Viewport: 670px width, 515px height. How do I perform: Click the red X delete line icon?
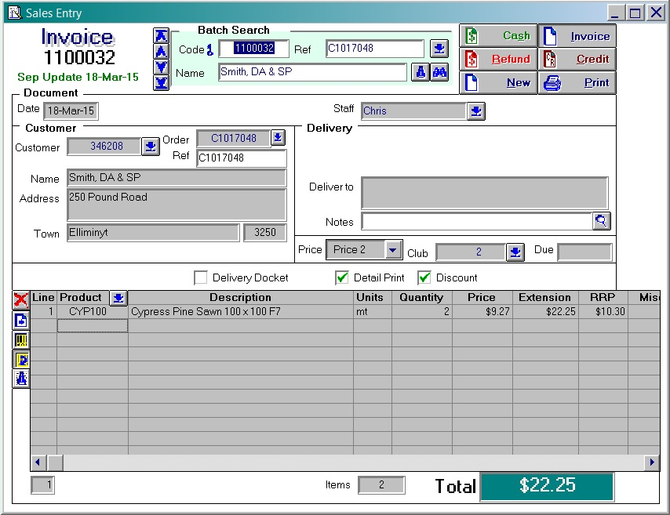tap(21, 299)
